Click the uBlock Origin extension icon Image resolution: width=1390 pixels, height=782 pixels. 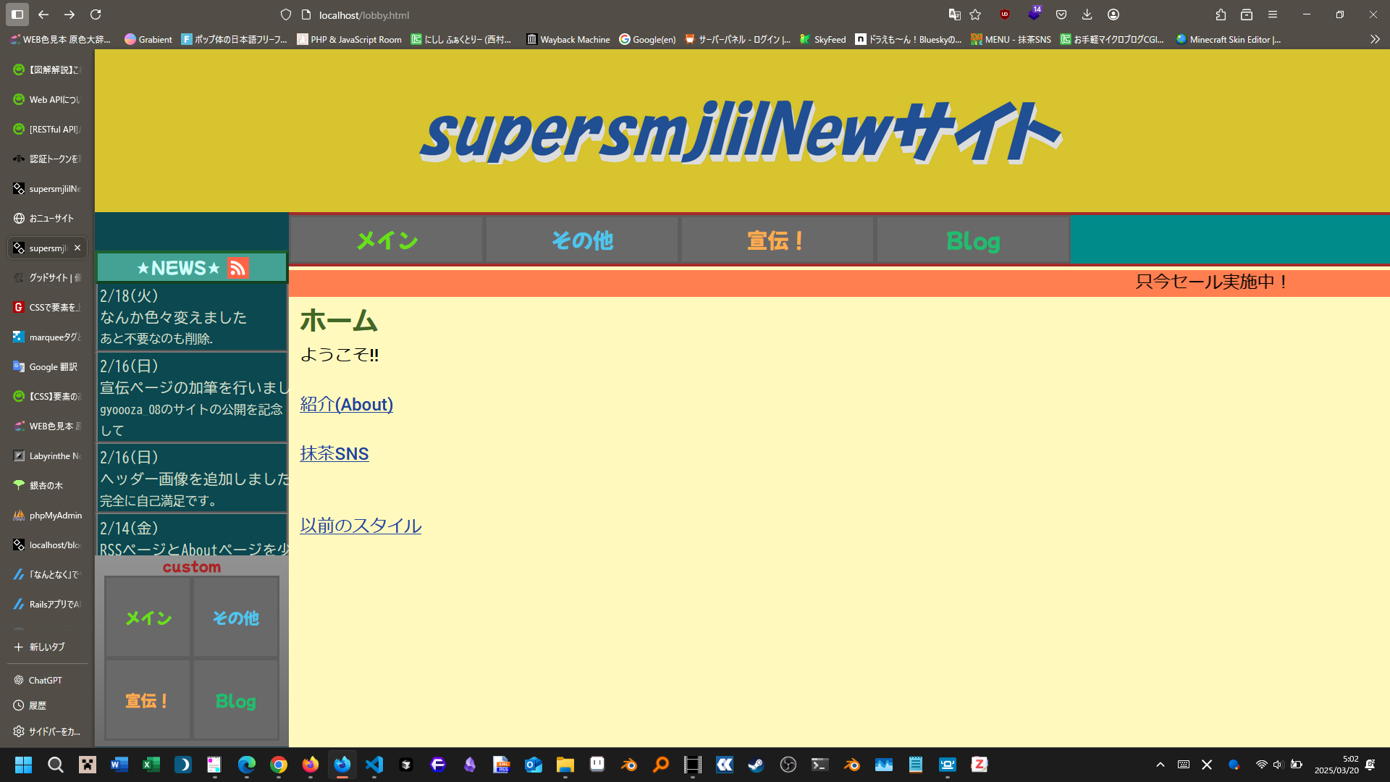(x=1004, y=14)
